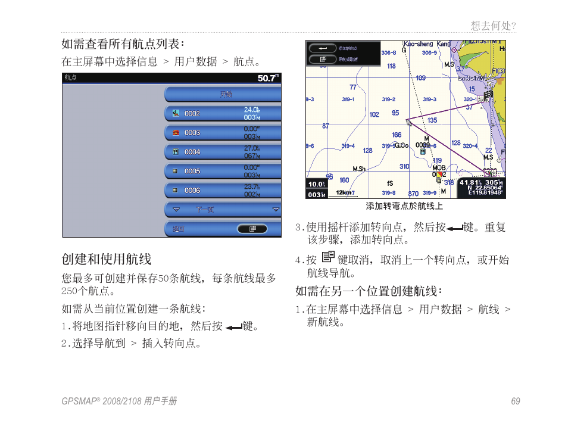
Task: Click the 航点 title in the black header
Action: coord(71,77)
